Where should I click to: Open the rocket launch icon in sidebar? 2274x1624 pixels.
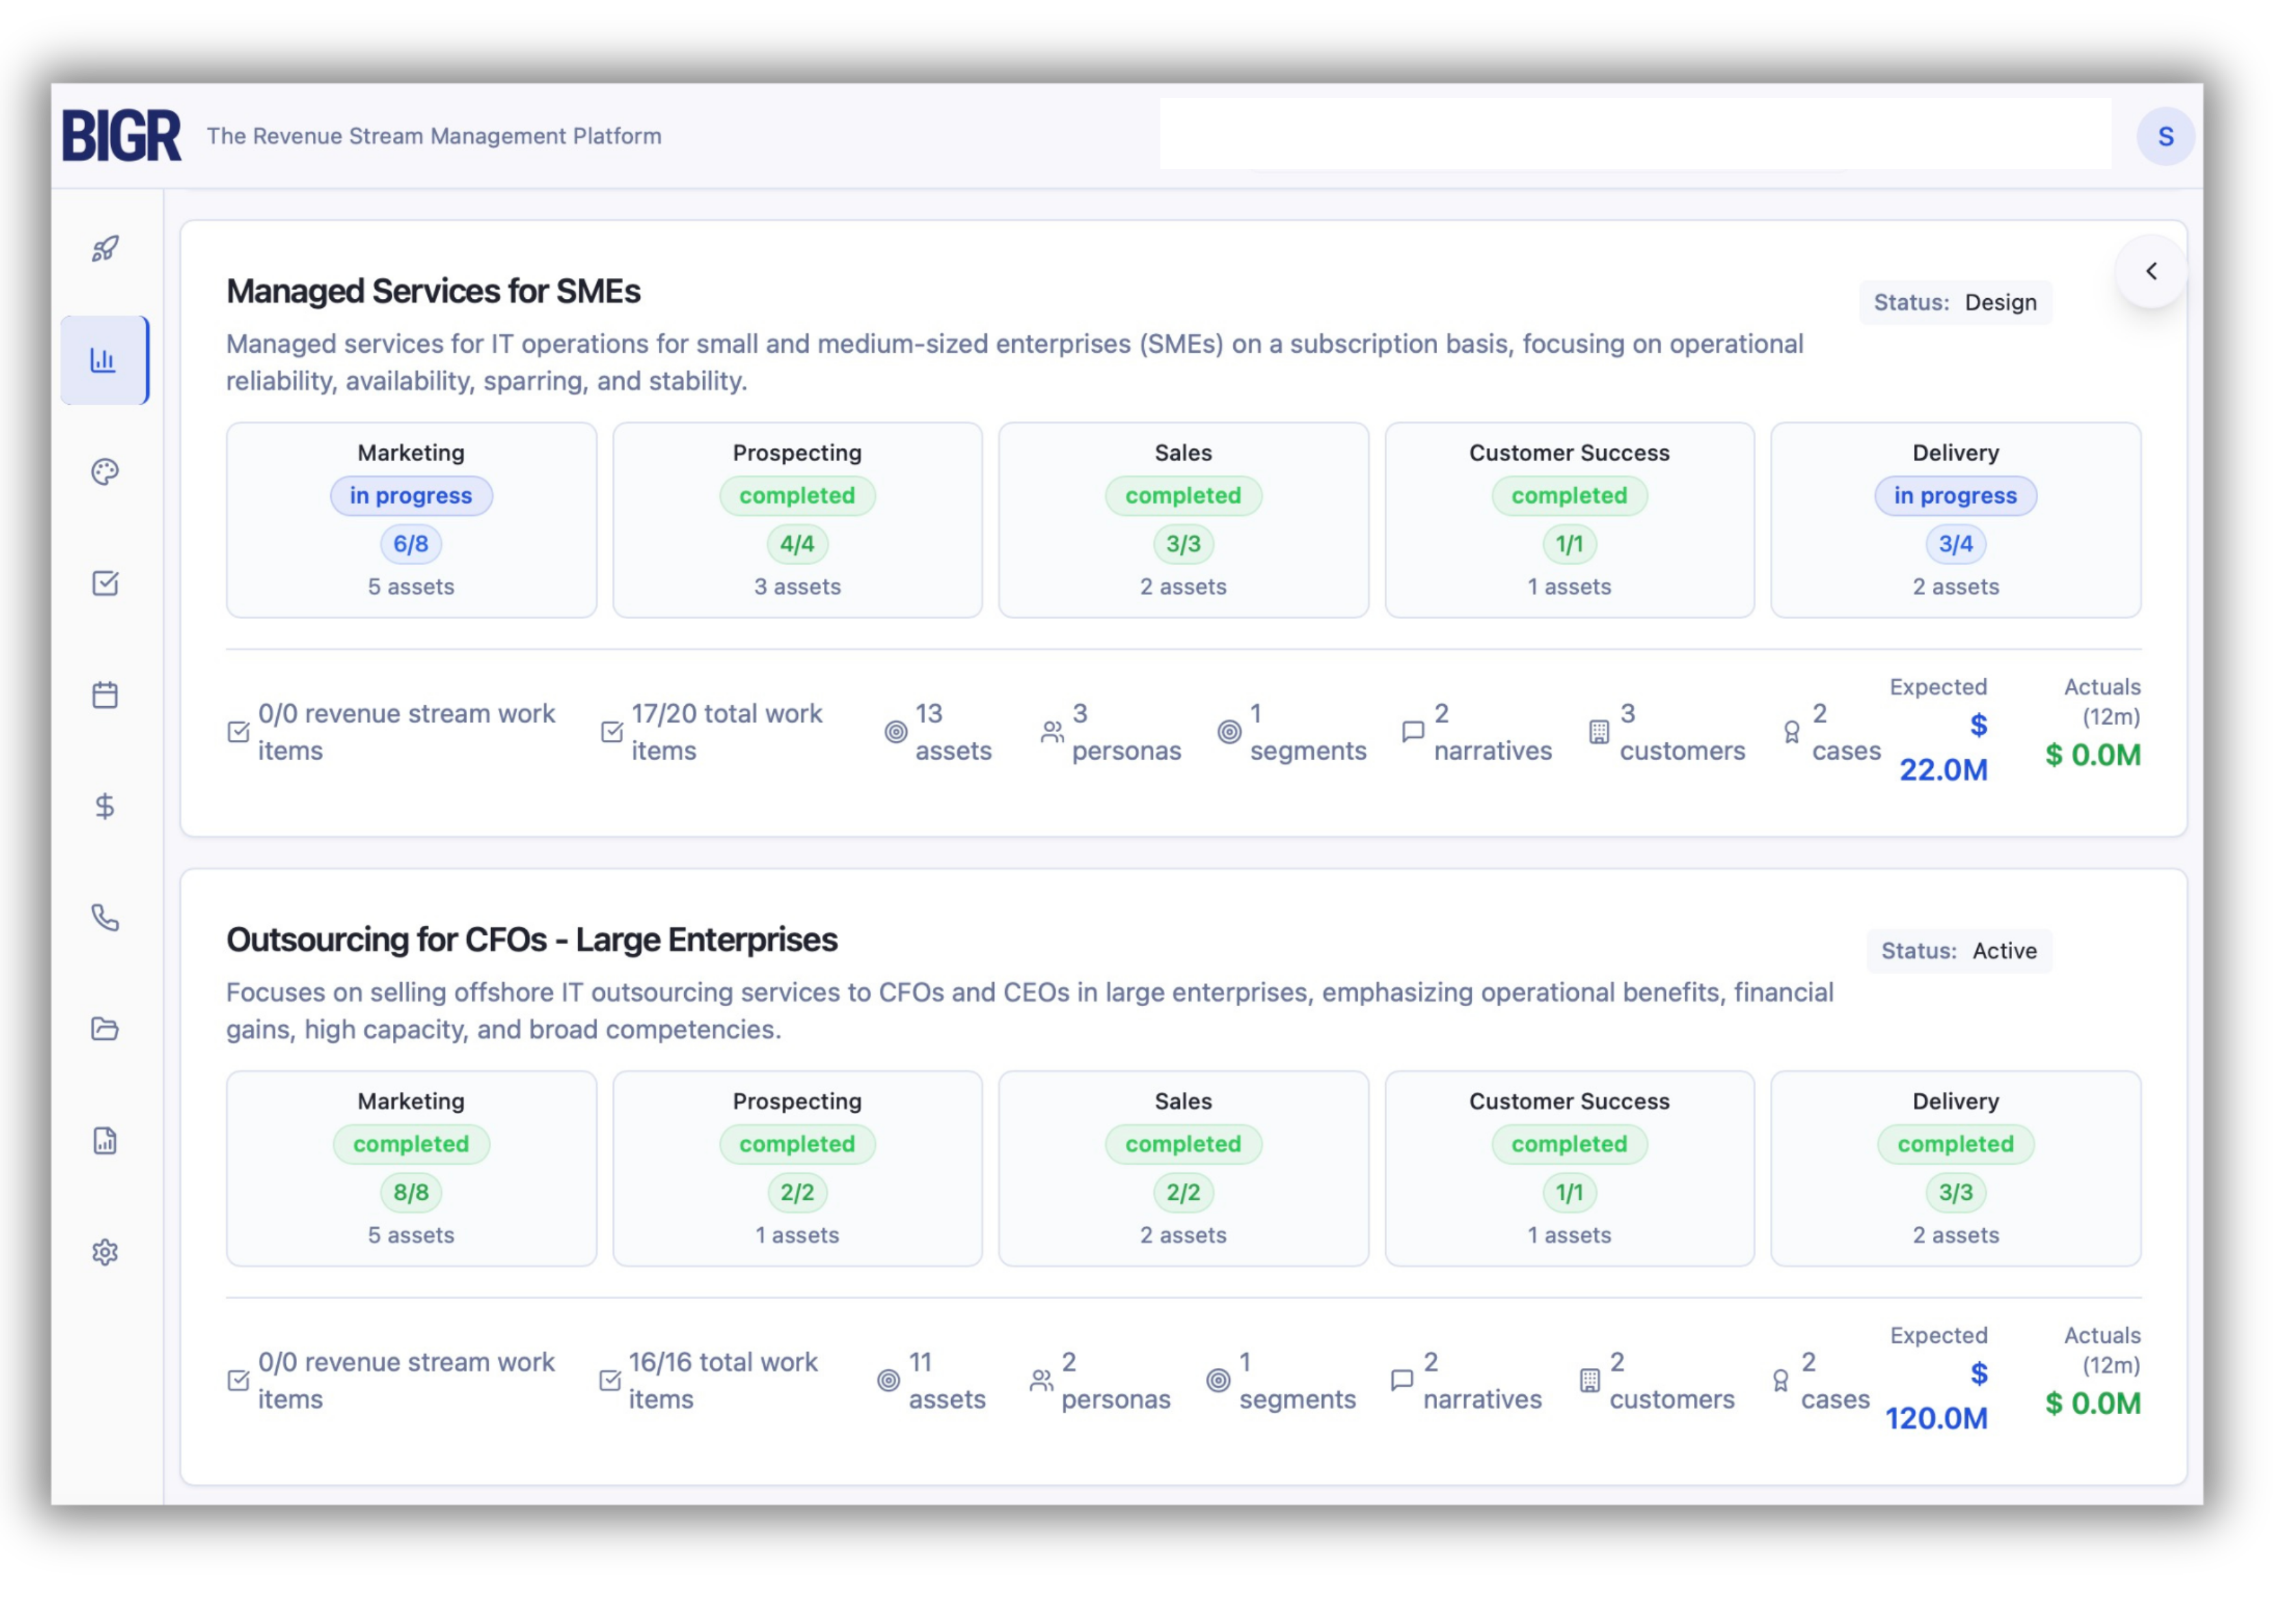point(105,249)
